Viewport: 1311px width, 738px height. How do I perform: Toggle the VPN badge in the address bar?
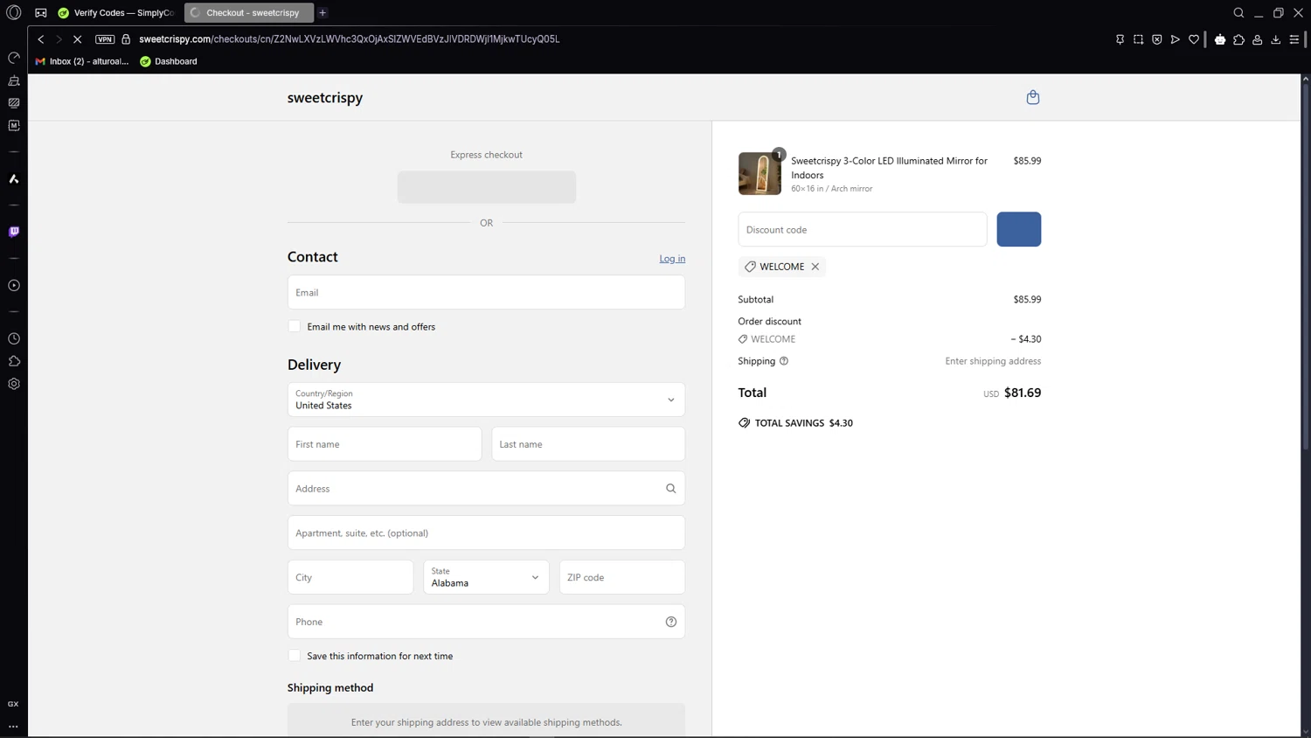[x=105, y=39]
